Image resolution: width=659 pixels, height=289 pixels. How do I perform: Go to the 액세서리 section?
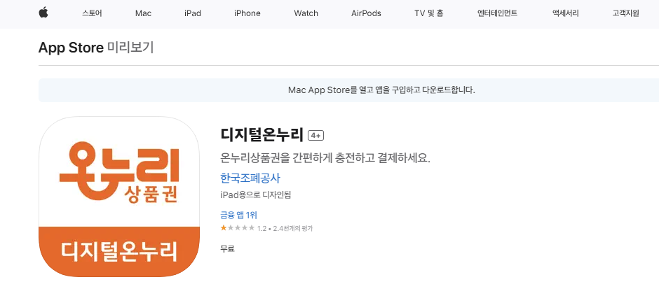point(565,13)
